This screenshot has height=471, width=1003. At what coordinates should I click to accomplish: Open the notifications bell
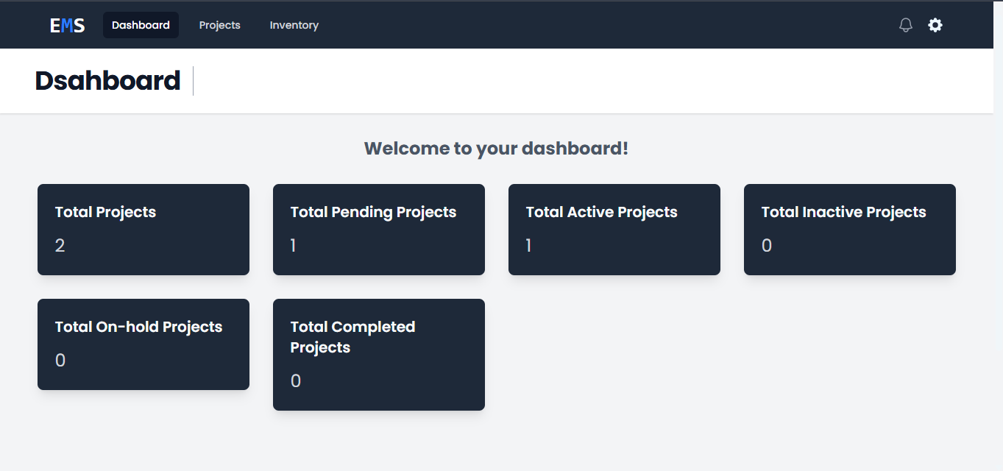click(906, 25)
